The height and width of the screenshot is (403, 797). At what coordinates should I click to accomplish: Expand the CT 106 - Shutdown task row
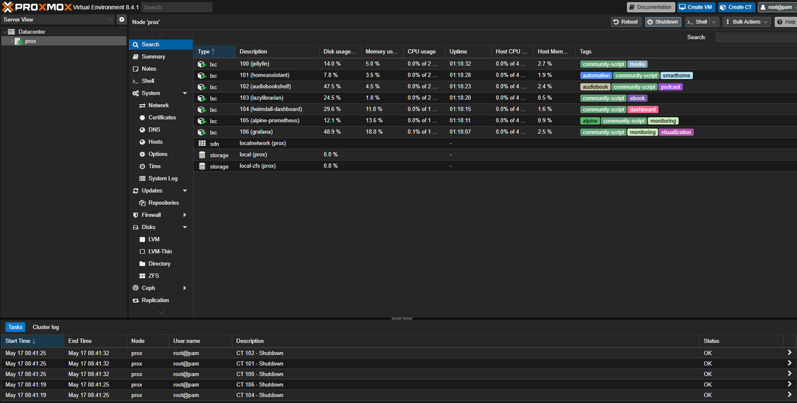790,384
